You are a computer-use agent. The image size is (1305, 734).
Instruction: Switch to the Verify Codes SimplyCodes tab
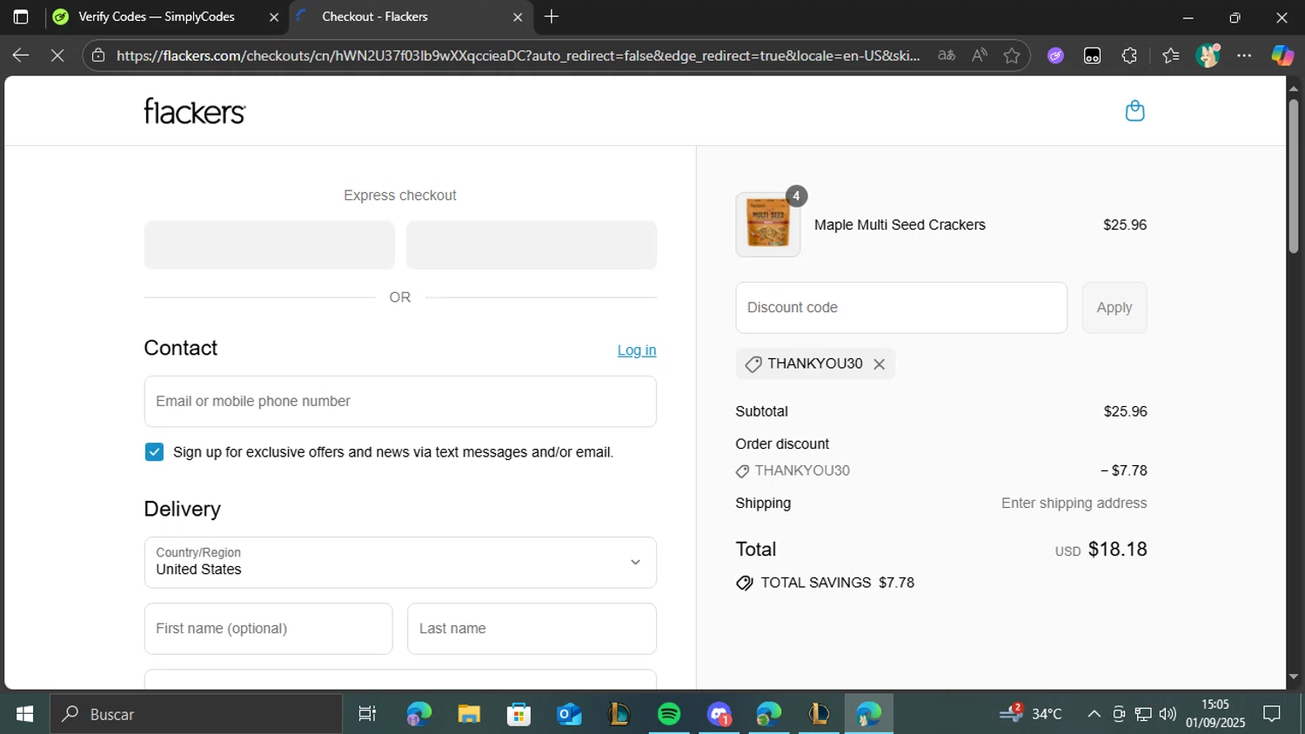(157, 17)
